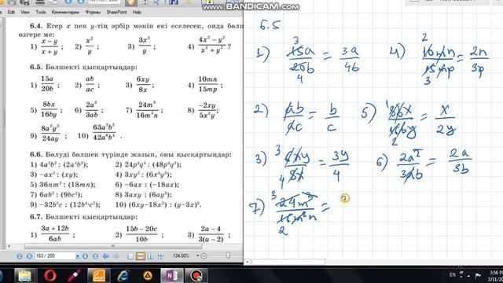Open the zoom percentage dropdown arrow
Screen dimensions: 503x283
click(197, 255)
